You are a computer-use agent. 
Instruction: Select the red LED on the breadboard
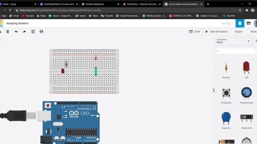(63, 71)
